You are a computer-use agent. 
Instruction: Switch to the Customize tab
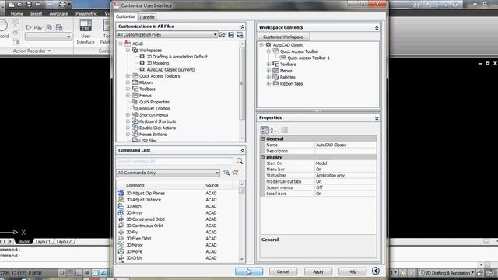(x=125, y=16)
